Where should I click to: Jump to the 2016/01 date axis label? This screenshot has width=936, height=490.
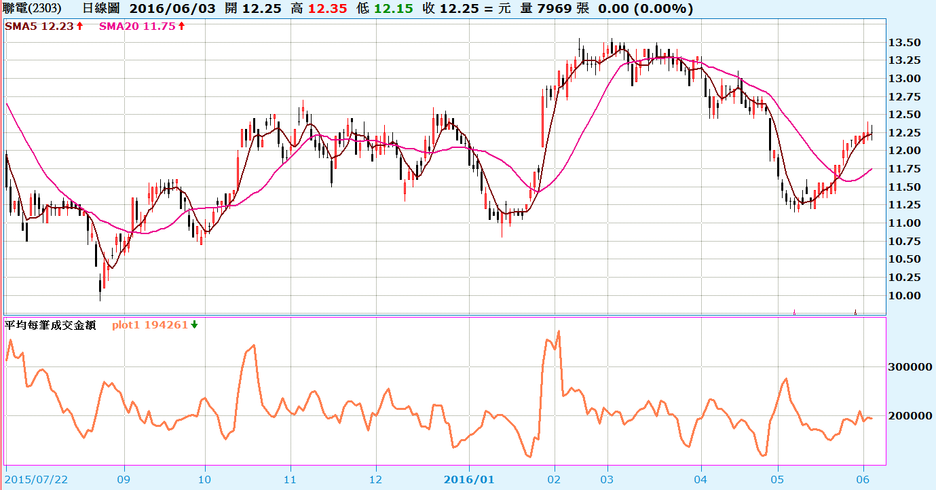tap(469, 479)
